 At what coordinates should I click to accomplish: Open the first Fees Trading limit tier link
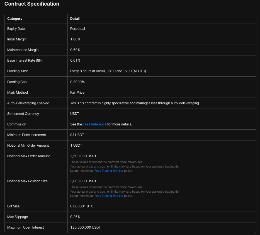109,171
